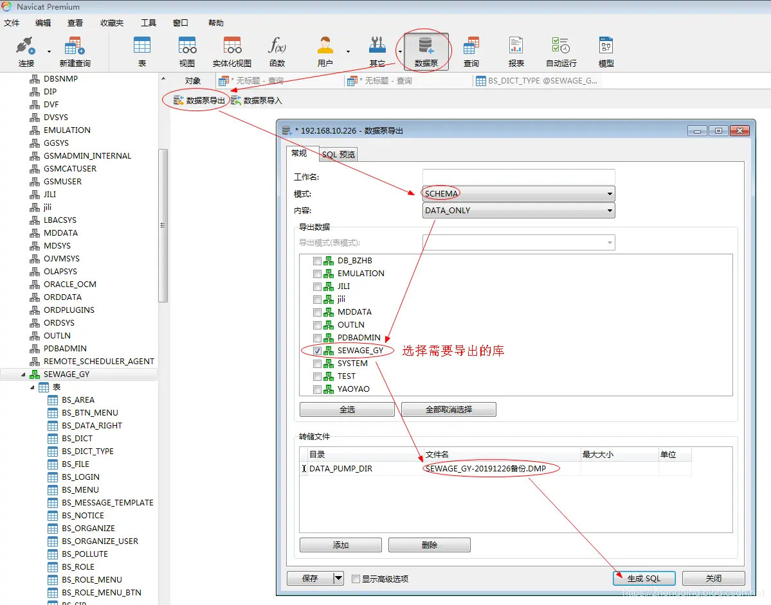Click the 报表 (Report) toolbar icon
The image size is (771, 605).
pos(516,51)
